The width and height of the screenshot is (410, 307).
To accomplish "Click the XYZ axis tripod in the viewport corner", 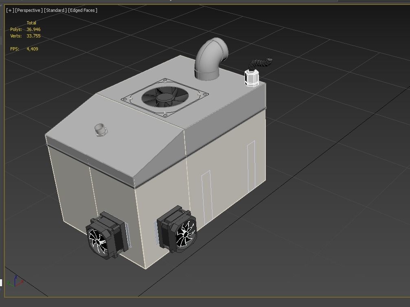I will click(x=15, y=281).
